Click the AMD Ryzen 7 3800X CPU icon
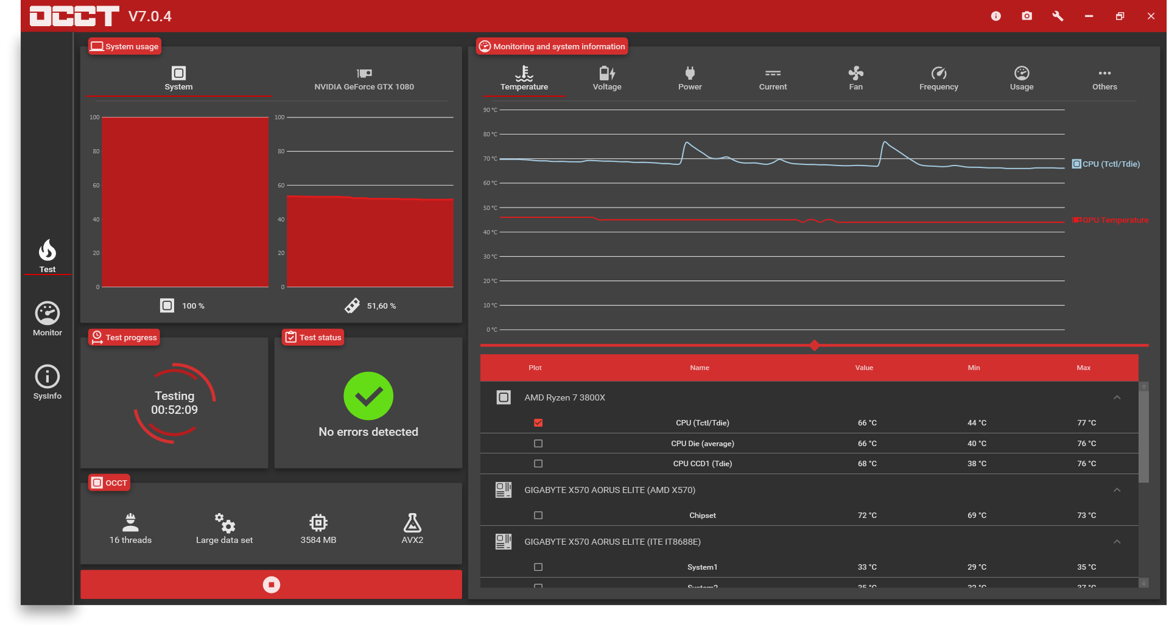Image resolution: width=1169 pixels, height=633 pixels. [504, 397]
